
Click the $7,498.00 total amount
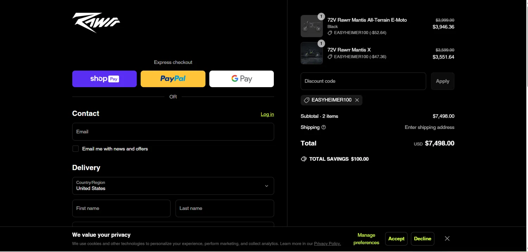click(440, 143)
